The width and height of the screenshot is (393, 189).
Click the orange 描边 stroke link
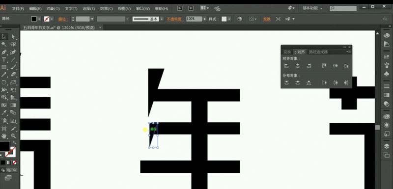62,19
